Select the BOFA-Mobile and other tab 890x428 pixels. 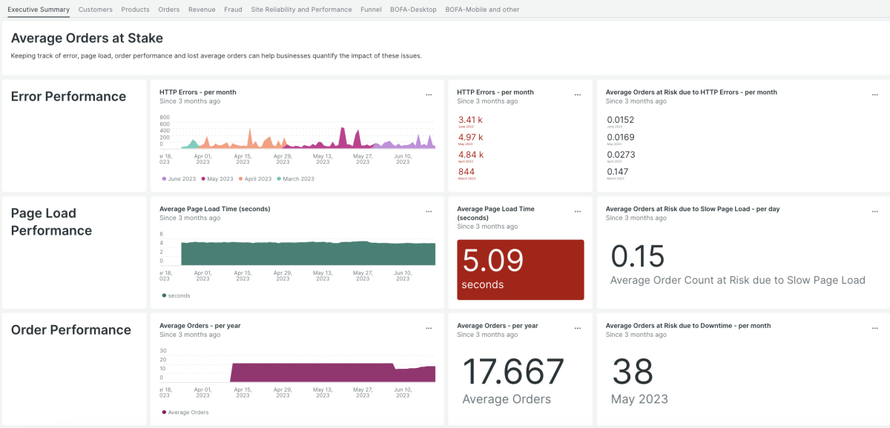coord(482,10)
